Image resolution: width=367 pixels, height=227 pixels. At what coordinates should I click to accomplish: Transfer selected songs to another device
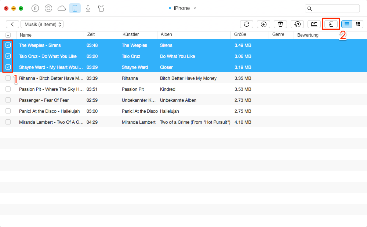331,24
